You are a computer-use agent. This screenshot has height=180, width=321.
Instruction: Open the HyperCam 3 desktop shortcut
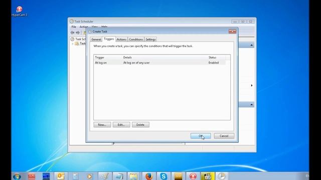(19, 11)
